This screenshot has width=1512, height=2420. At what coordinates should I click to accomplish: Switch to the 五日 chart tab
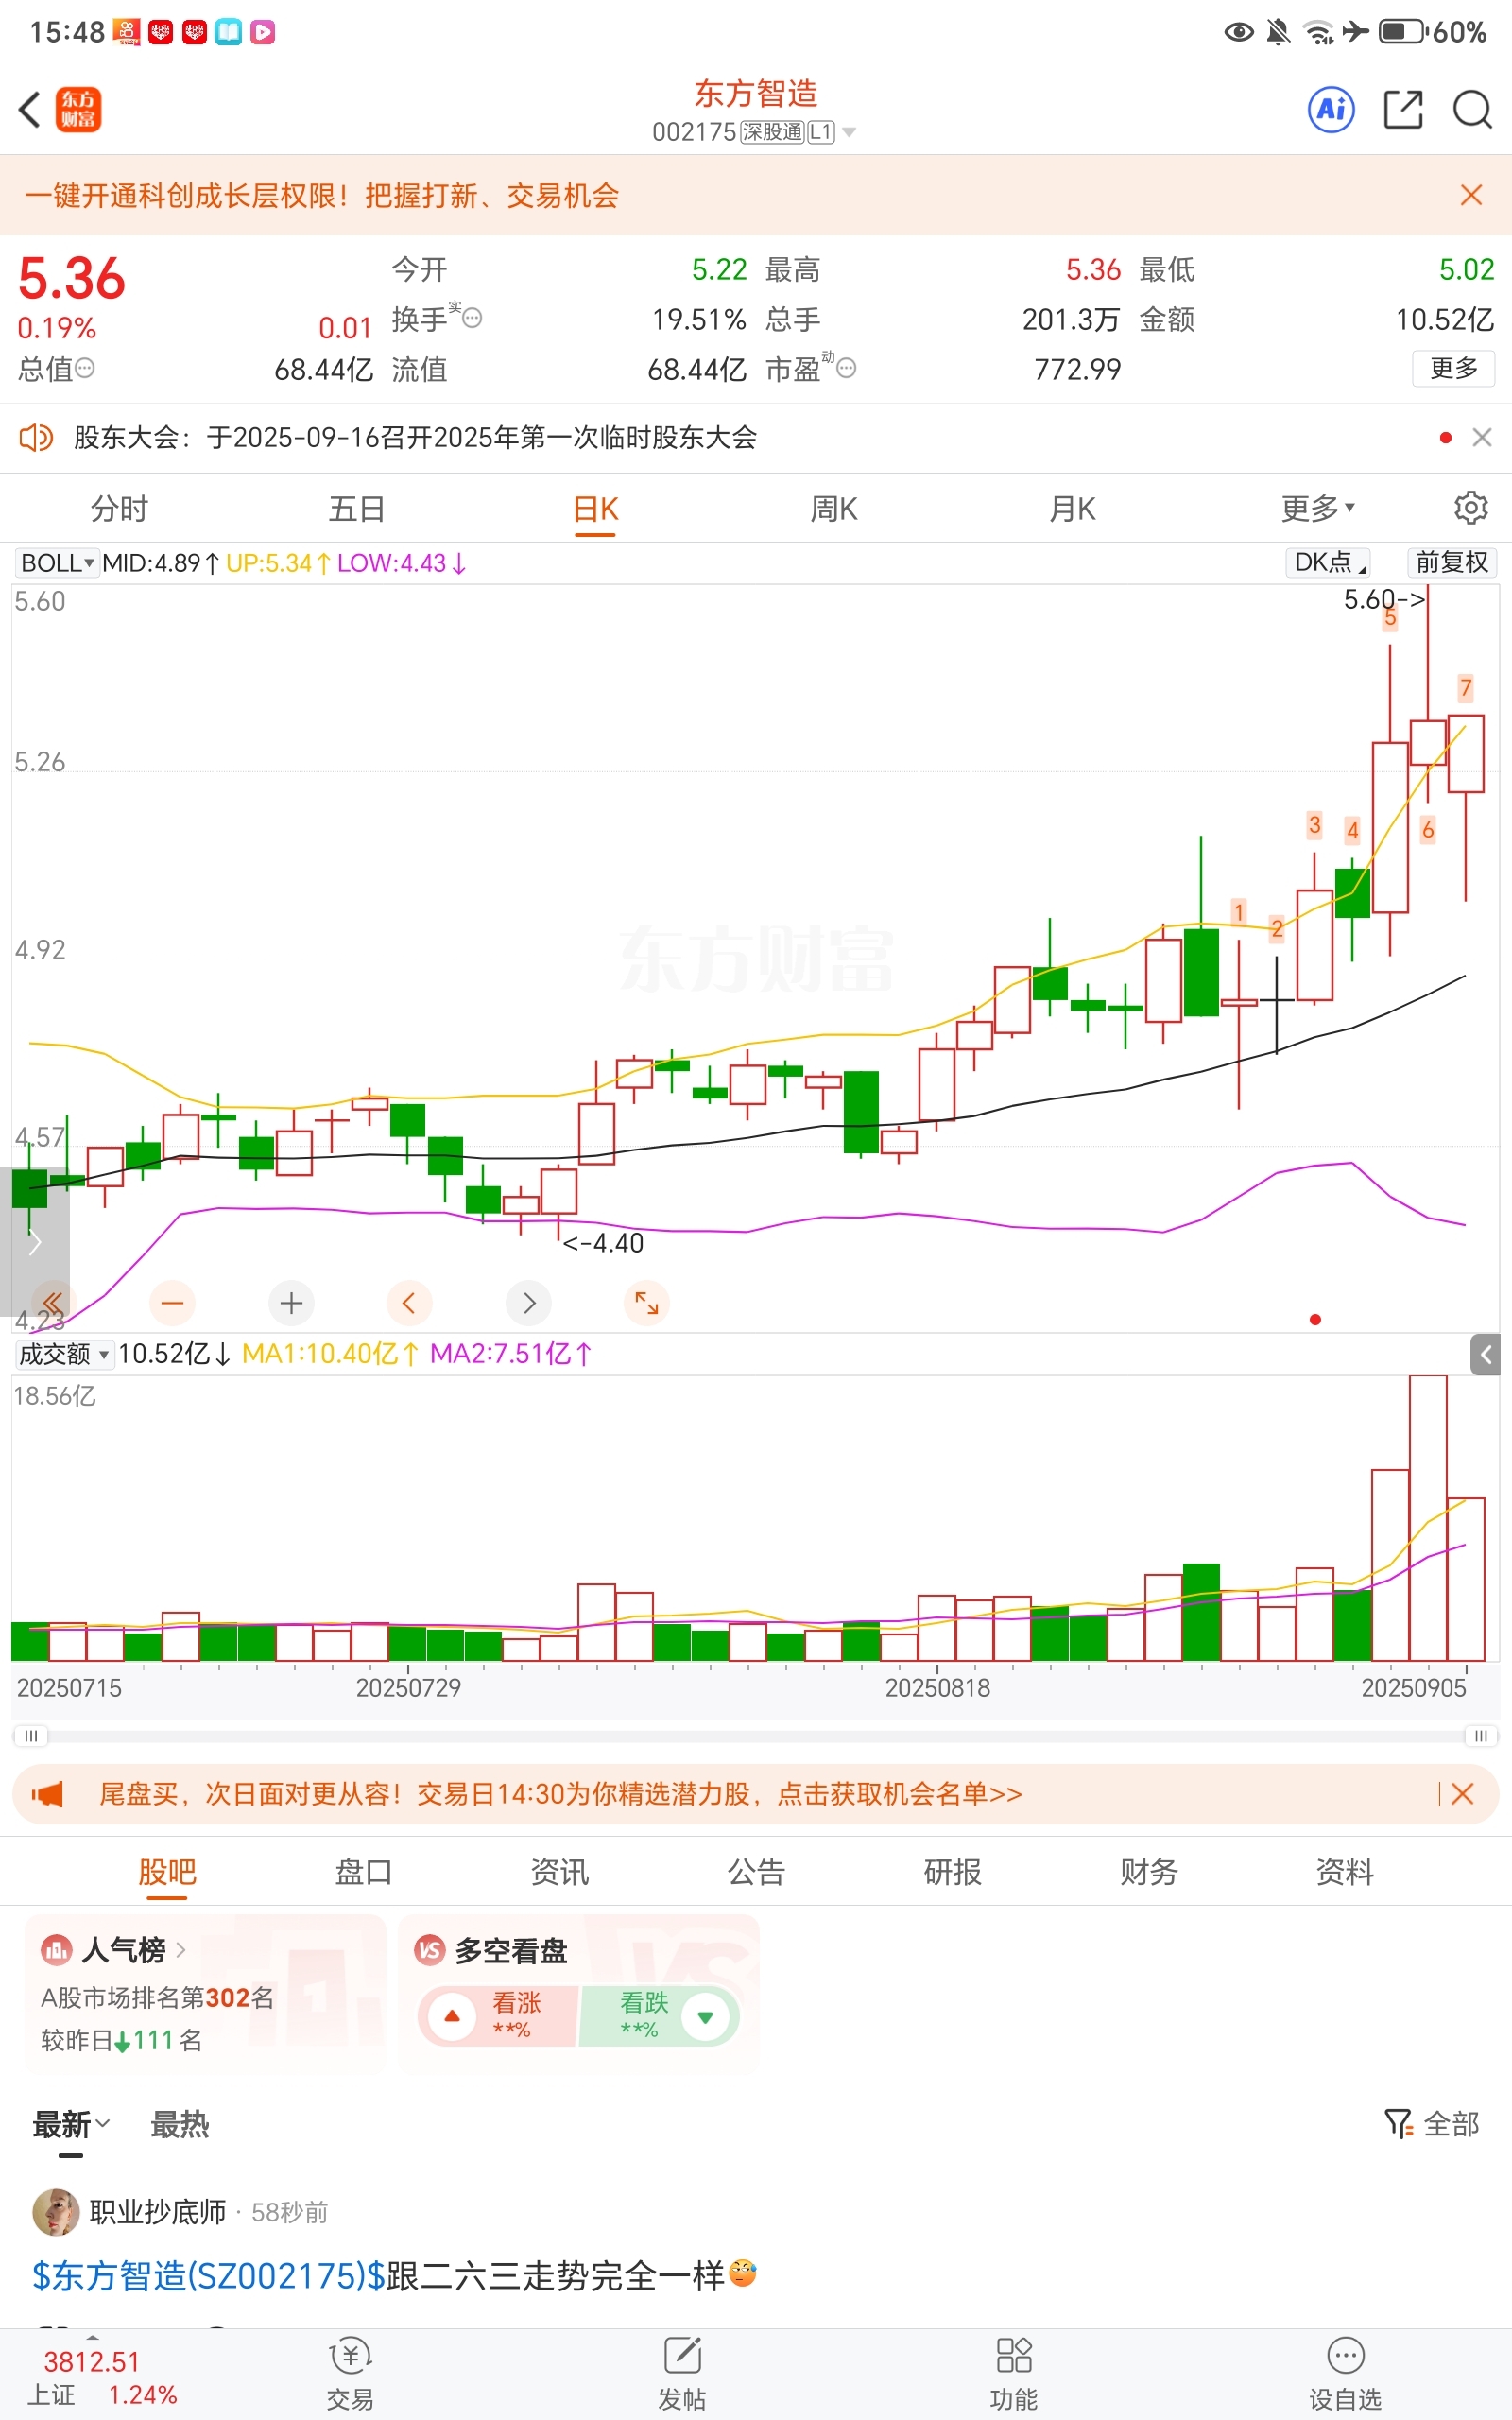pyautogui.click(x=357, y=509)
